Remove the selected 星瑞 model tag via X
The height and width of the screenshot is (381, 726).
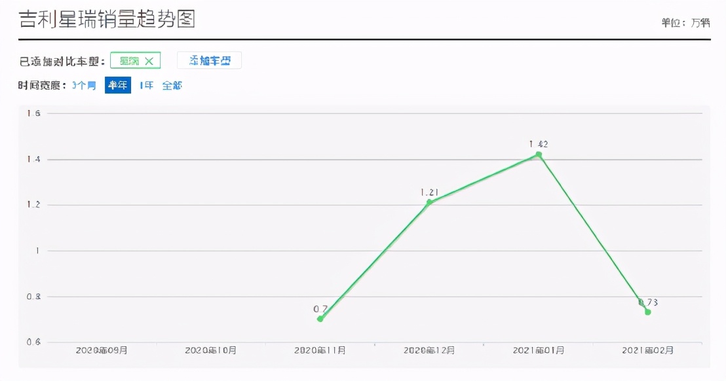click(x=149, y=61)
